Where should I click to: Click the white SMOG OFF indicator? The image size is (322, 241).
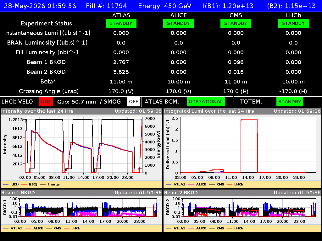point(133,102)
